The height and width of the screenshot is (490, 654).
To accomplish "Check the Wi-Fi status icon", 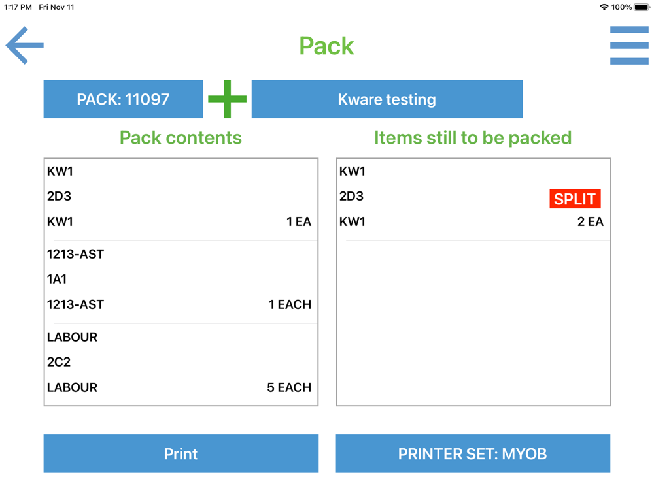I will pyautogui.click(x=603, y=7).
